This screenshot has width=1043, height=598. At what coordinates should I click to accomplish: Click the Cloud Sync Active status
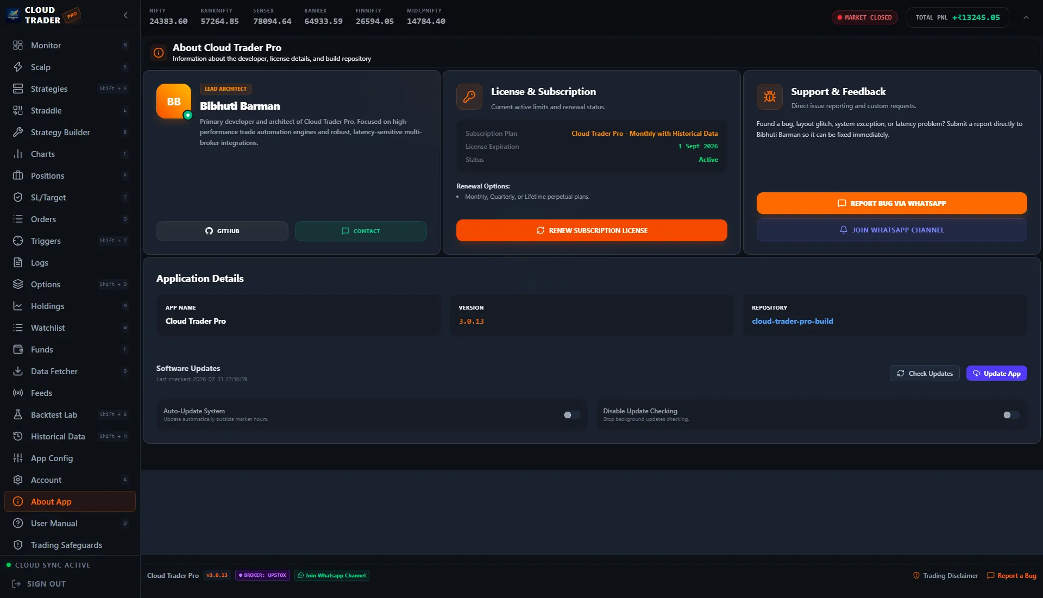pos(48,565)
